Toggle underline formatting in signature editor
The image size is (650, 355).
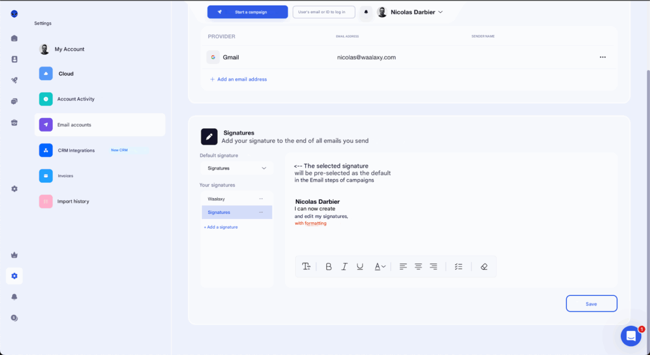click(x=360, y=267)
